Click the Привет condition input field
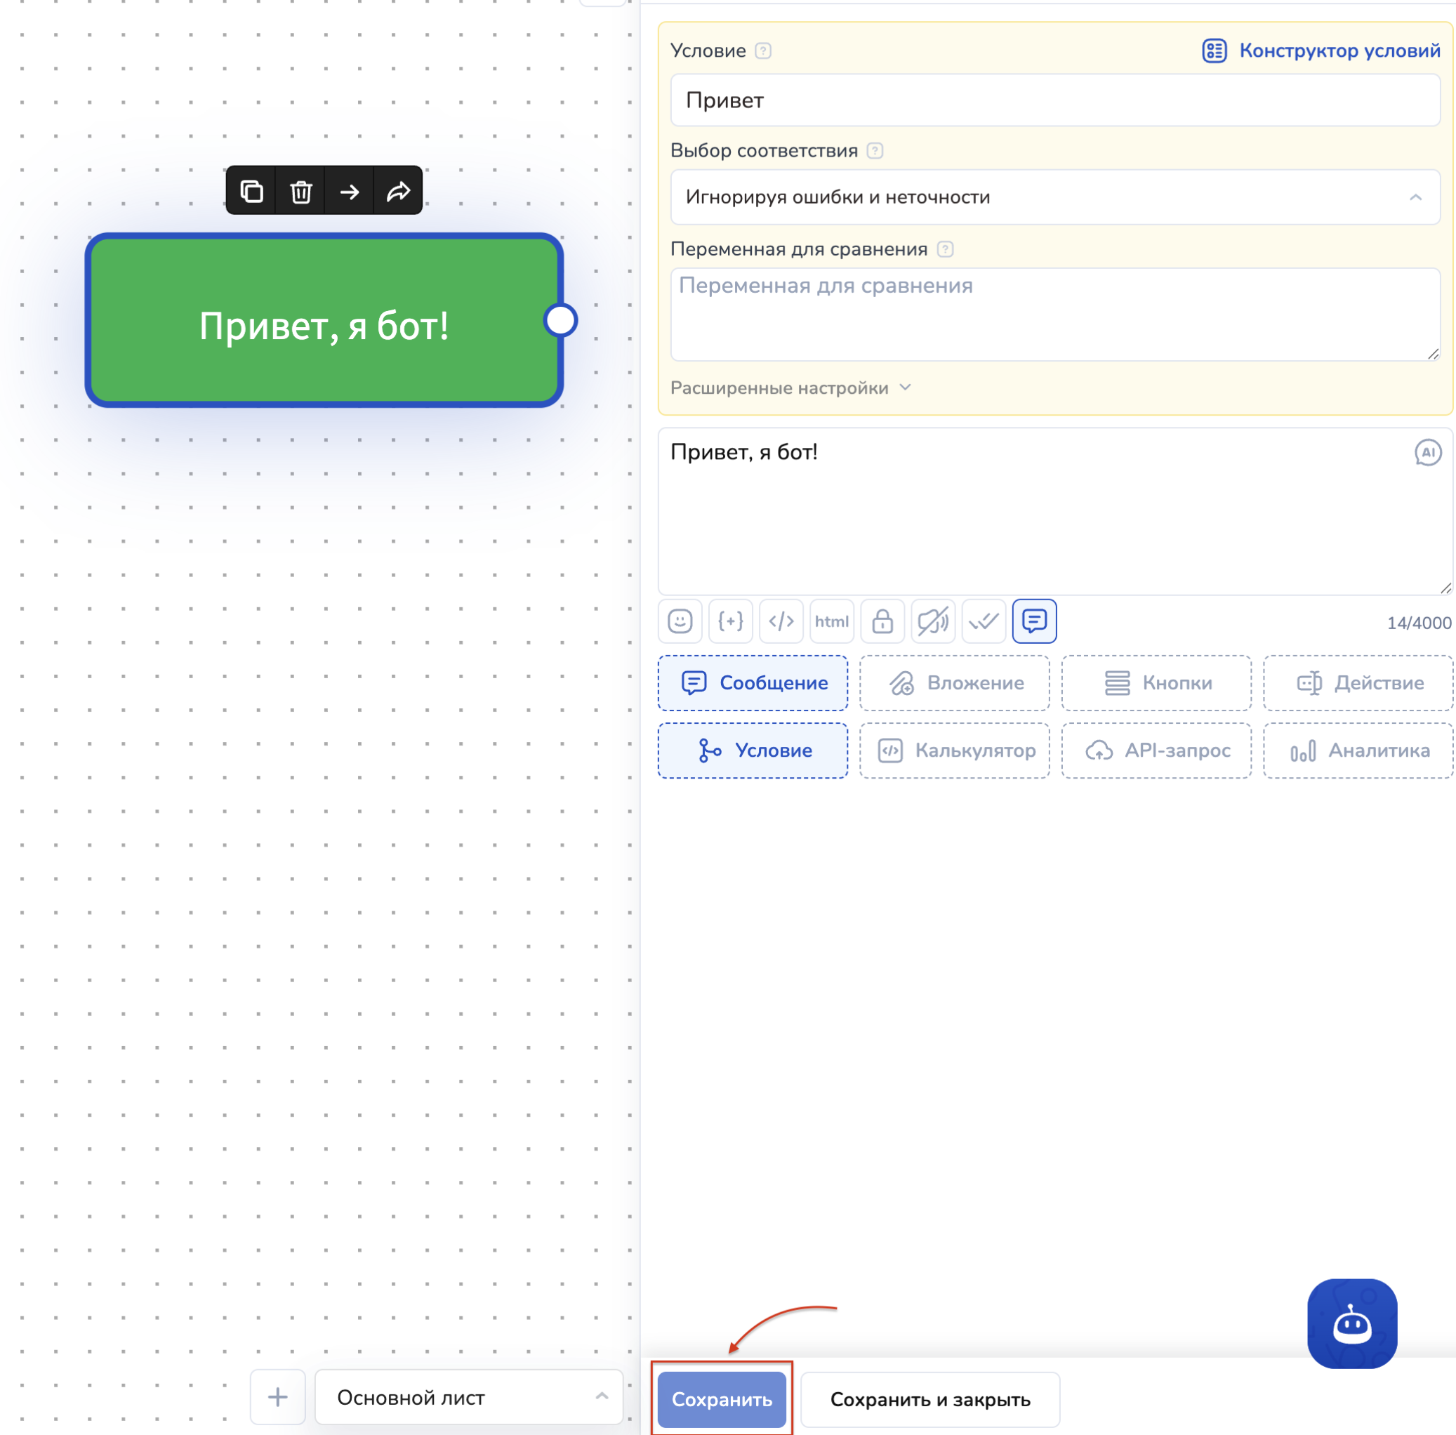Screen dimensions: 1456x1435 click(x=1054, y=100)
